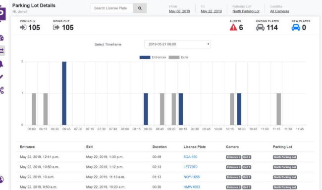Viewport: 322px width, 190px height.
Task: Click the pencil edit sidebar icon
Action: 1,77
